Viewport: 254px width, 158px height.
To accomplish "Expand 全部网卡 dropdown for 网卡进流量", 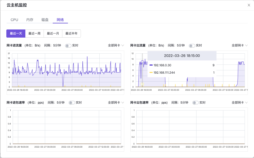I will 116,45.
